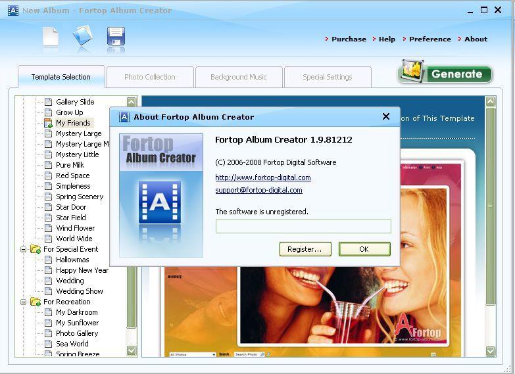The width and height of the screenshot is (515, 374).
Task: Select the Star Door template
Action: (x=71, y=207)
